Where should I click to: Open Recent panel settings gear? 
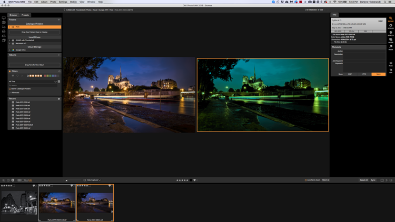[x=59, y=99]
